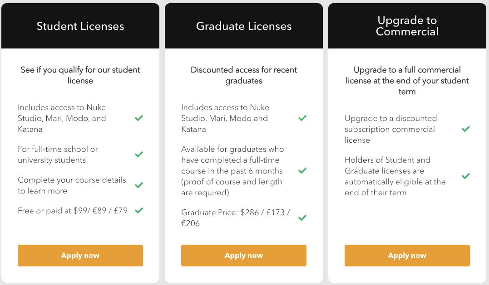This screenshot has height=285, width=489.
Task: Select the Student Licenses card header
Action: (x=80, y=26)
